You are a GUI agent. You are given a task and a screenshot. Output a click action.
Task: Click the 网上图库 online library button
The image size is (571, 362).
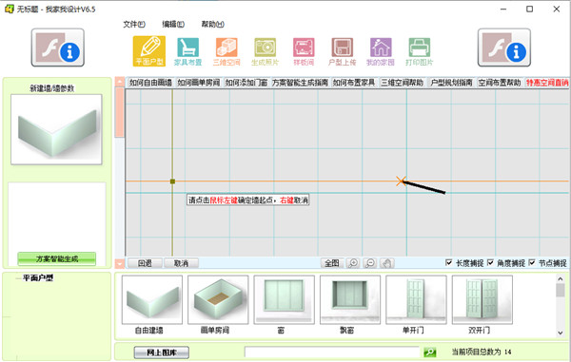tap(162, 352)
